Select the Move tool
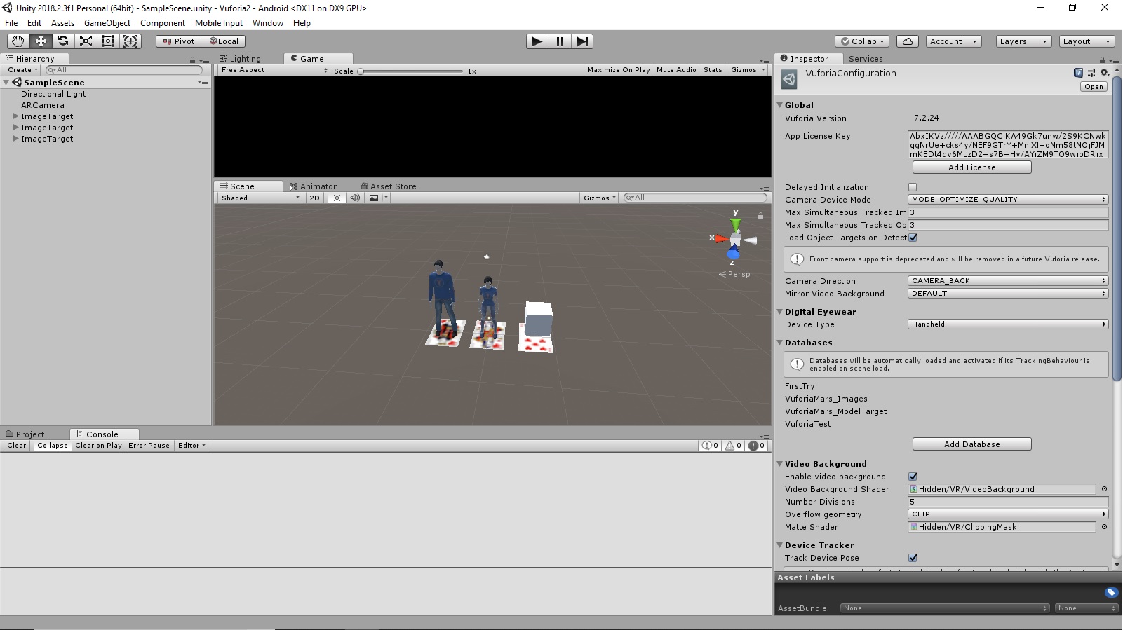Viewport: 1123px width, 630px height. click(41, 41)
